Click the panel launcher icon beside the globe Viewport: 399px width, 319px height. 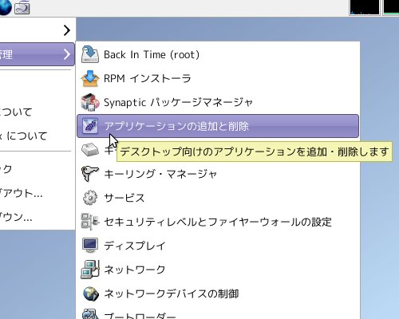(x=22, y=7)
